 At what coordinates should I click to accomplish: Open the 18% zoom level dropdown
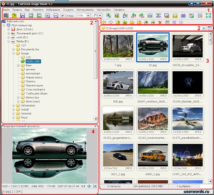coord(88,16)
